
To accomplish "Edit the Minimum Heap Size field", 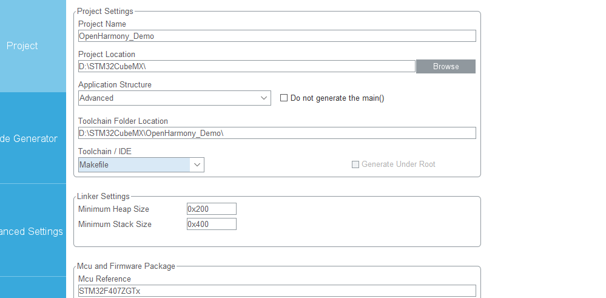I will pyautogui.click(x=212, y=209).
